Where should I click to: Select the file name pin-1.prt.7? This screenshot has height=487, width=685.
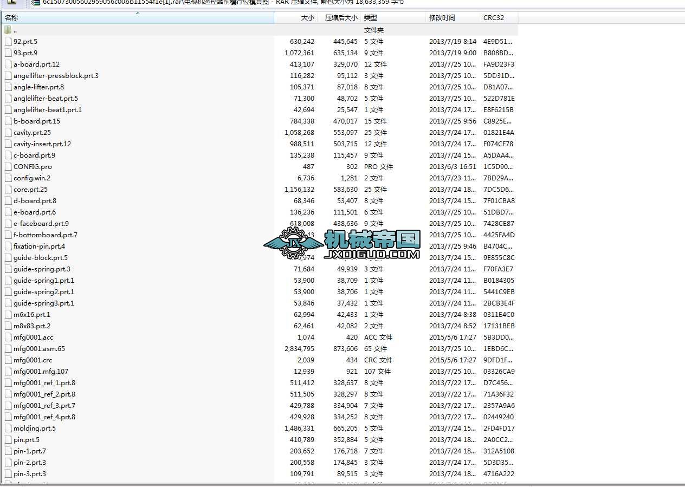30,451
